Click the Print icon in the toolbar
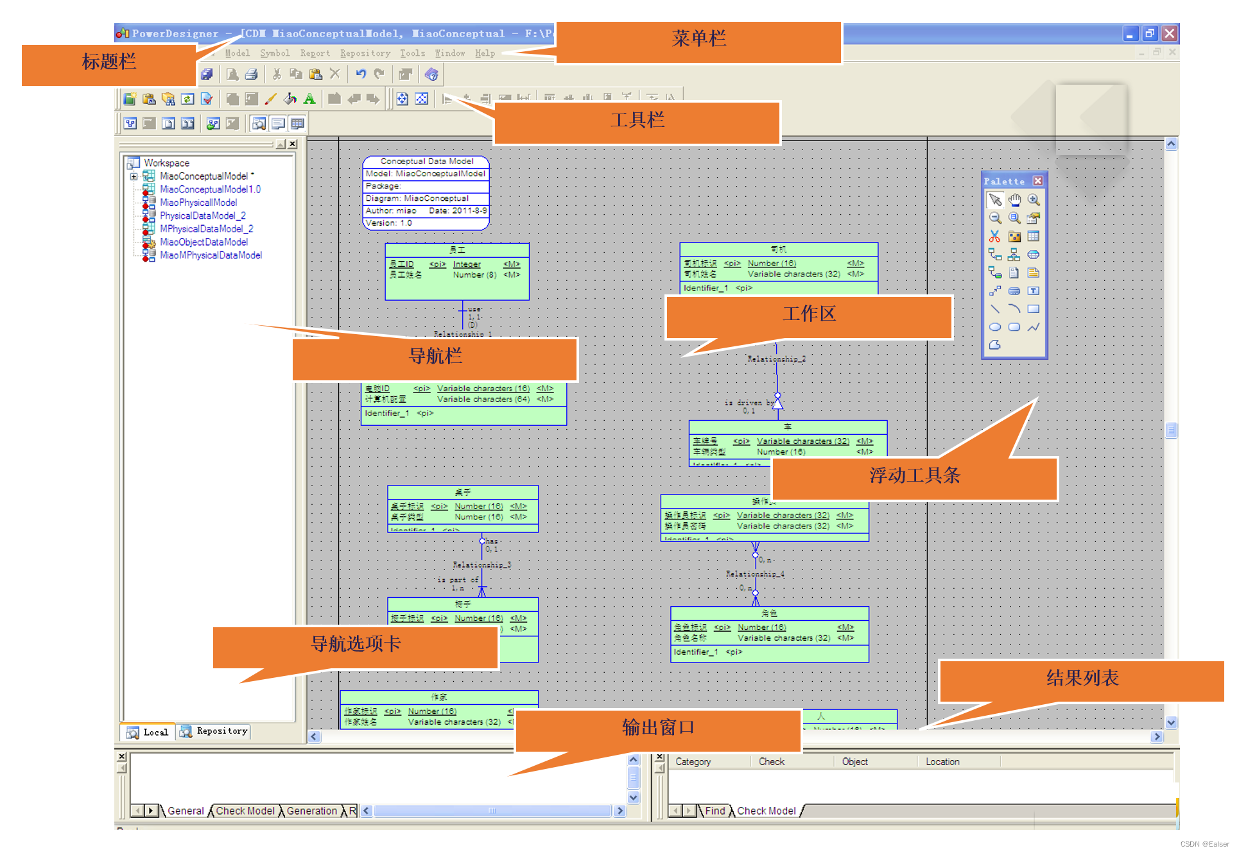1239x853 pixels. coord(251,74)
